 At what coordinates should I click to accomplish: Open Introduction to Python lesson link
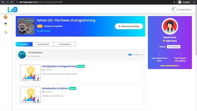click(x=55, y=88)
